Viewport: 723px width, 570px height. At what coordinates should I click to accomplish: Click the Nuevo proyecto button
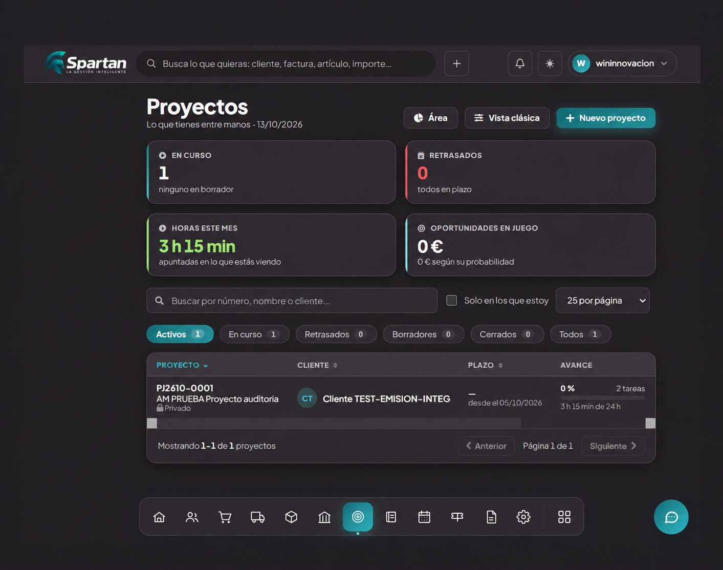[606, 118]
